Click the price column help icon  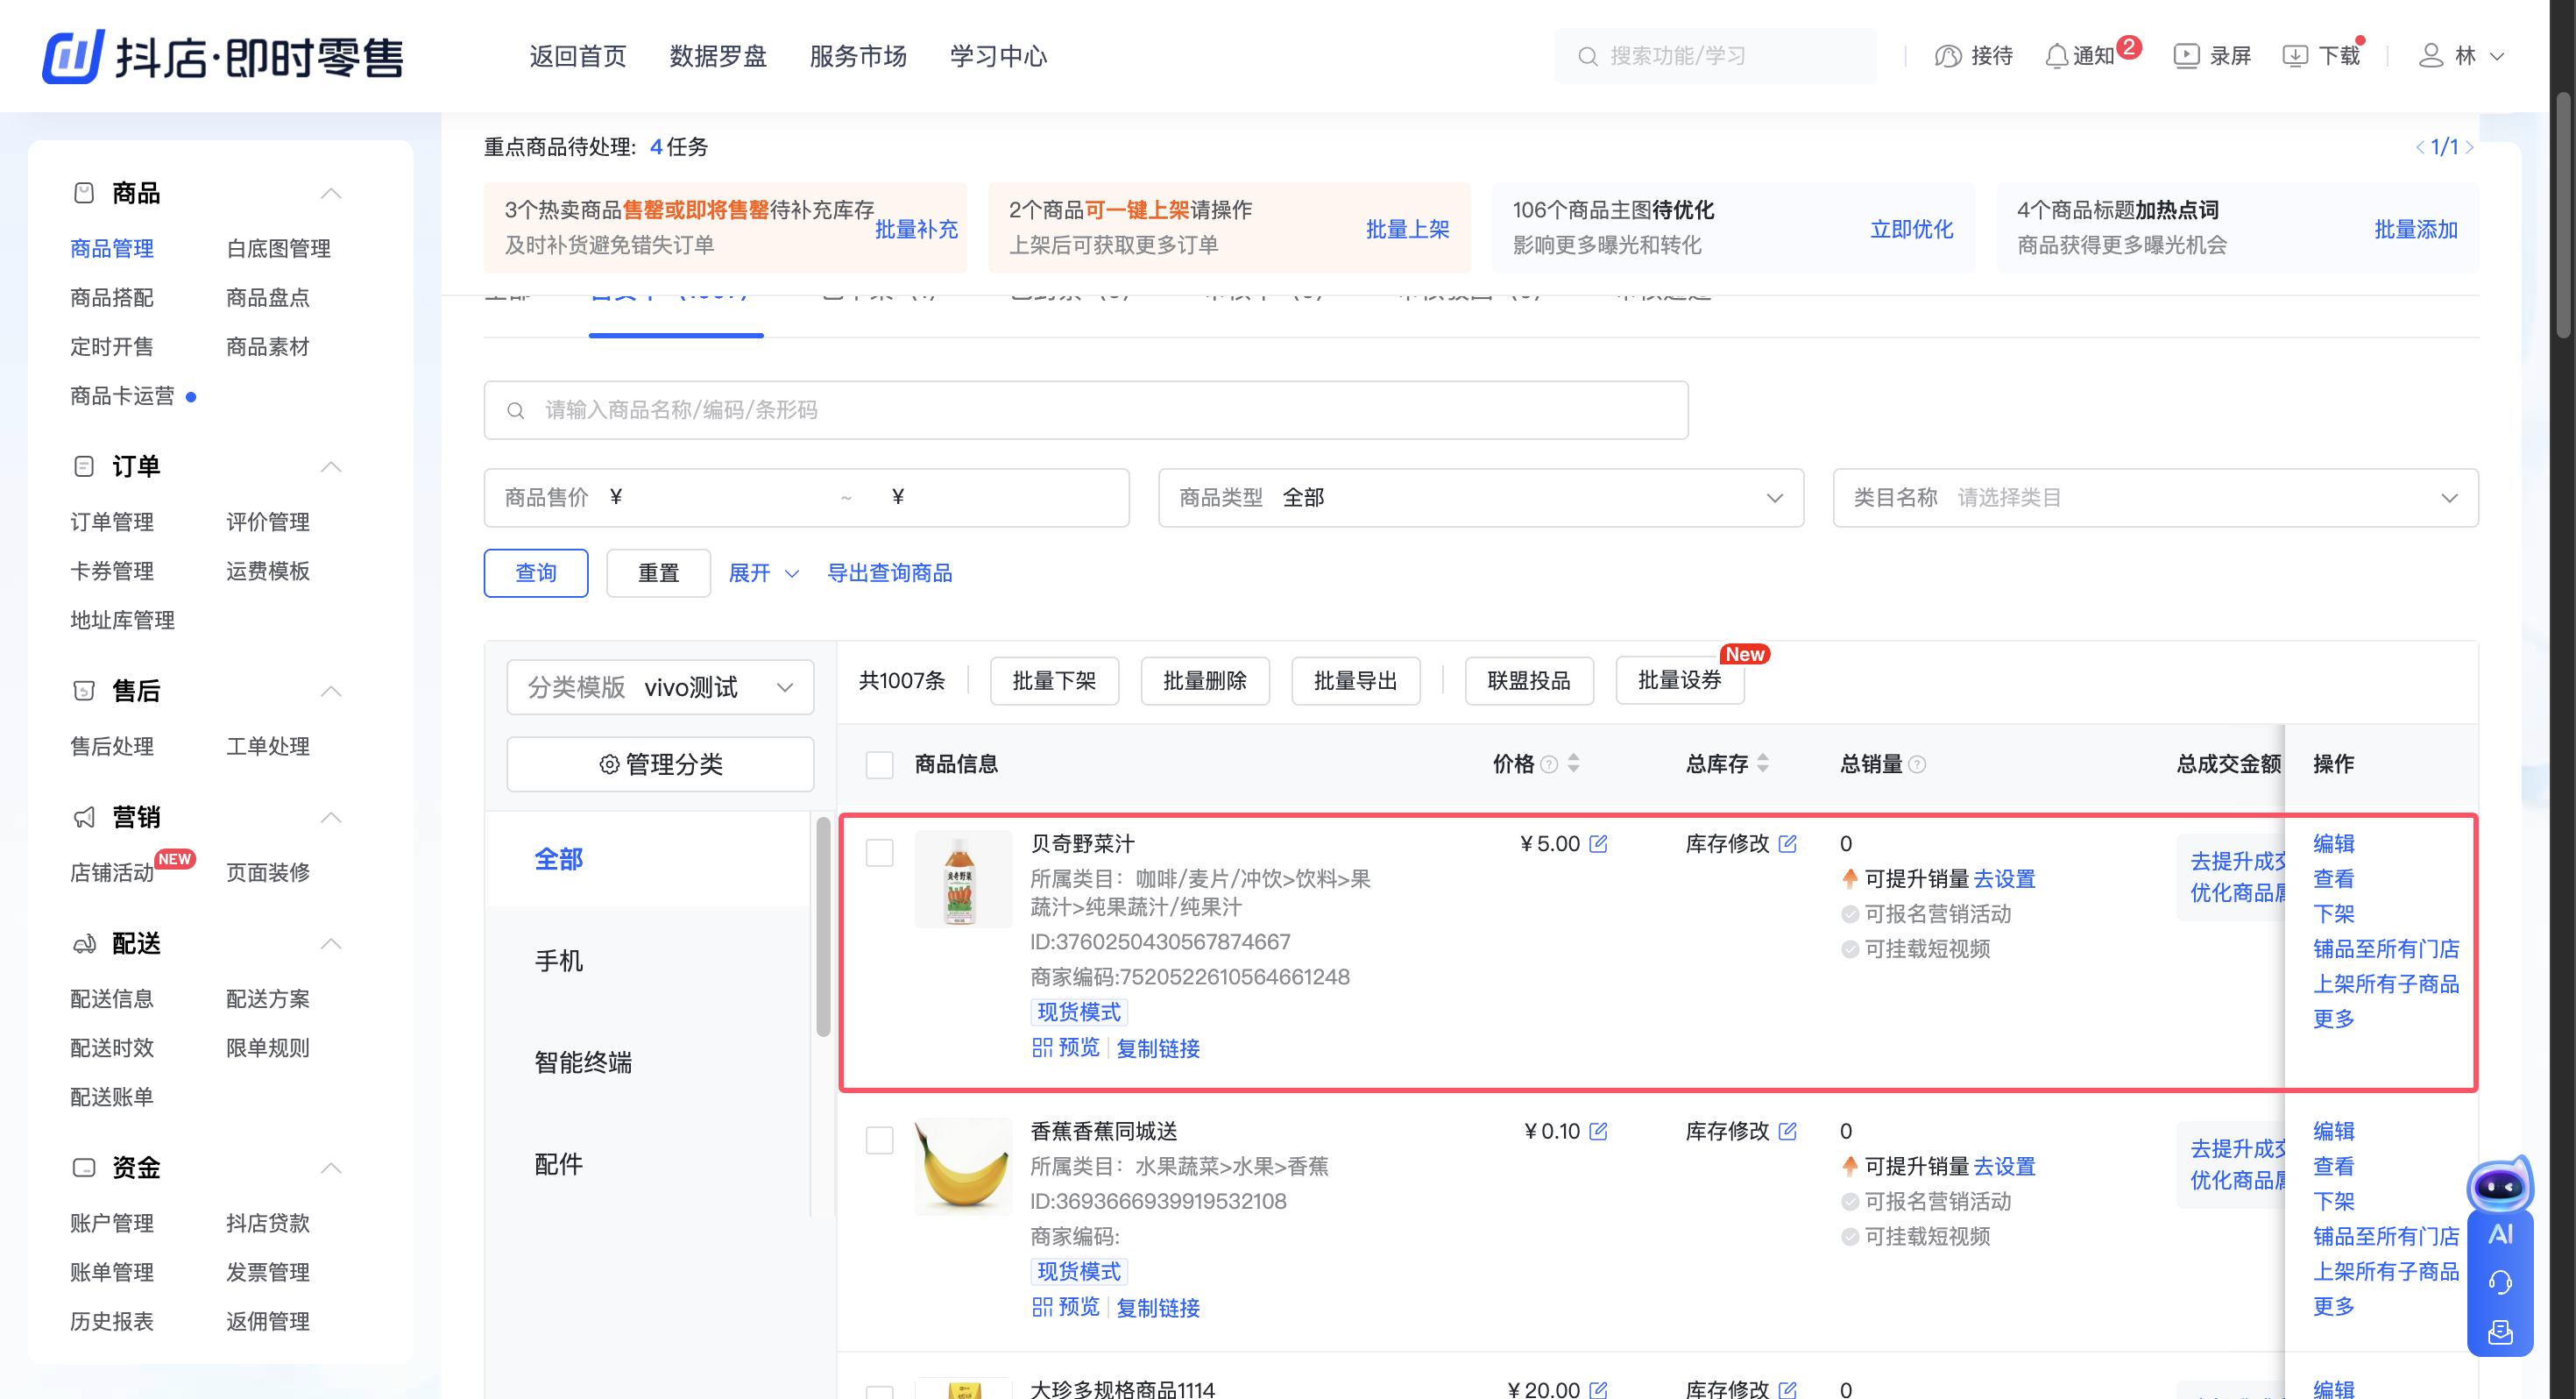1548,764
